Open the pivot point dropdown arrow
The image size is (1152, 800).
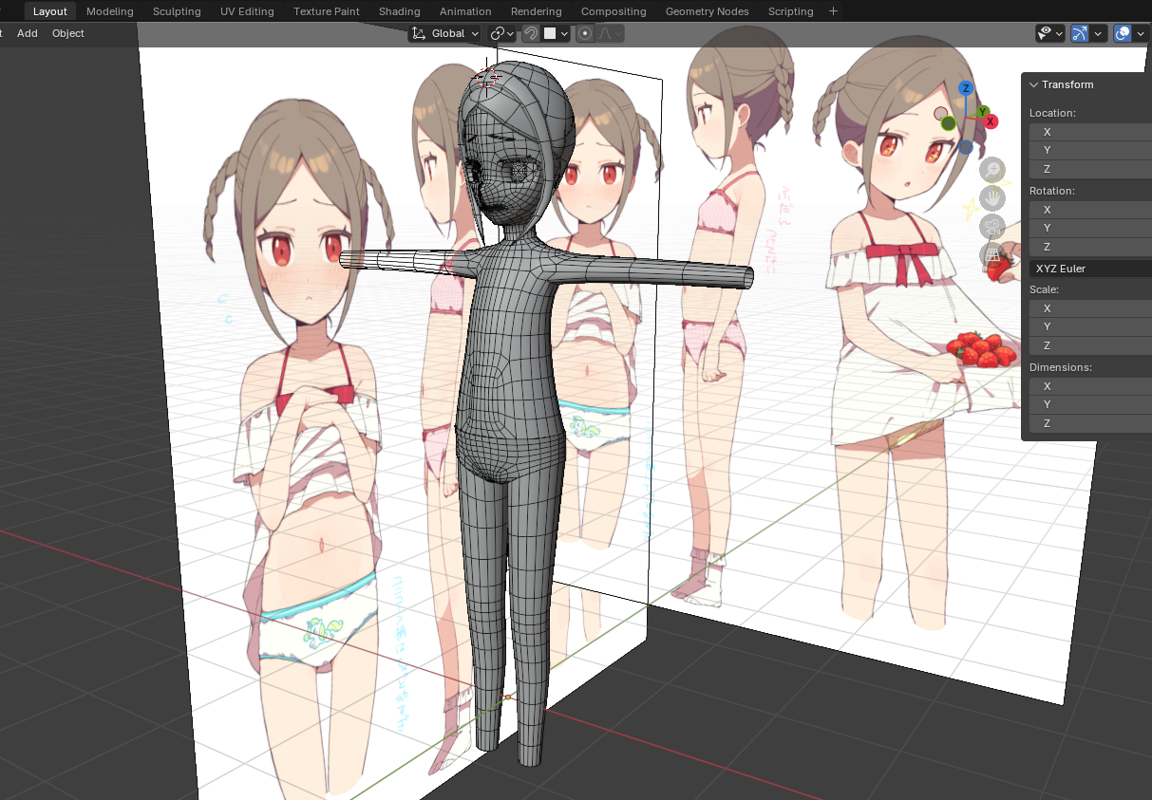511,33
